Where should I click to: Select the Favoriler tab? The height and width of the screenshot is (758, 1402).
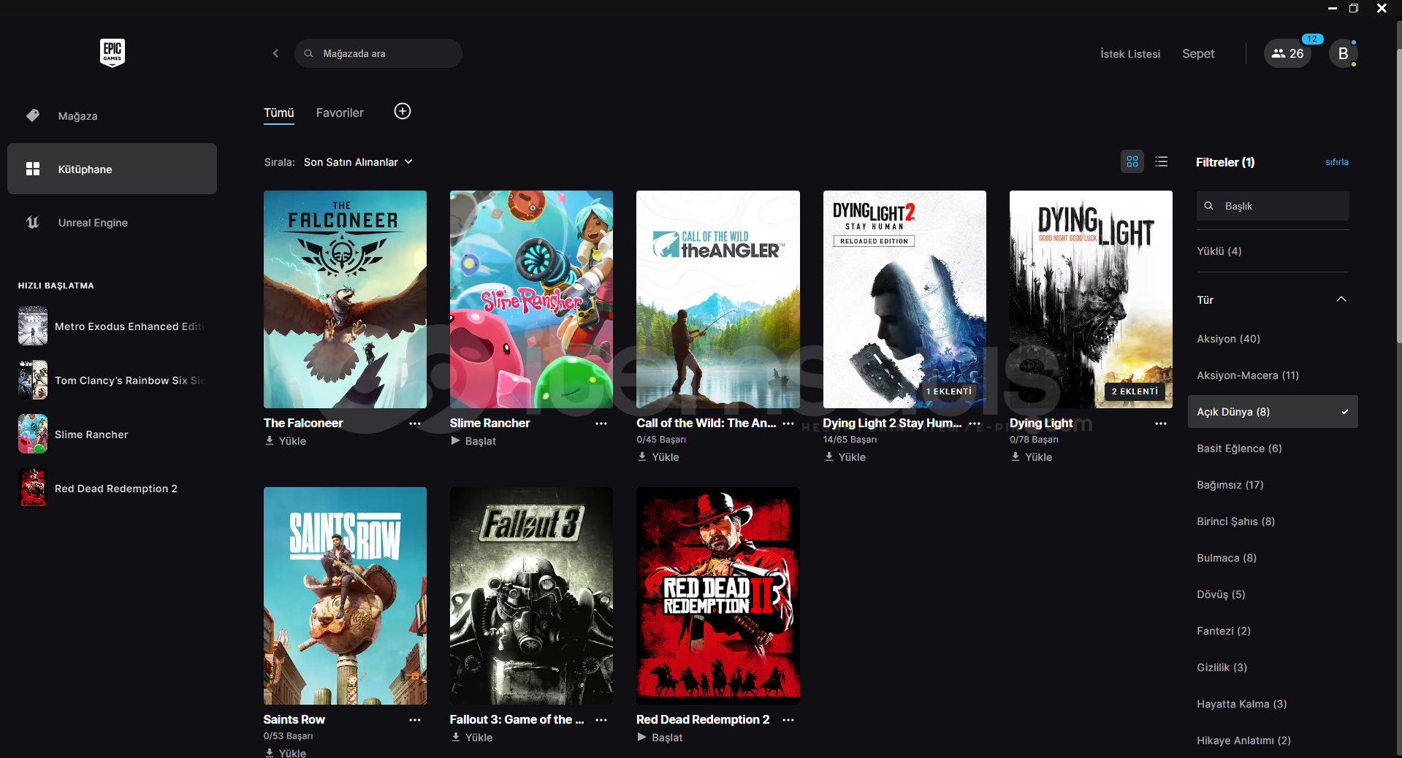[x=340, y=112]
